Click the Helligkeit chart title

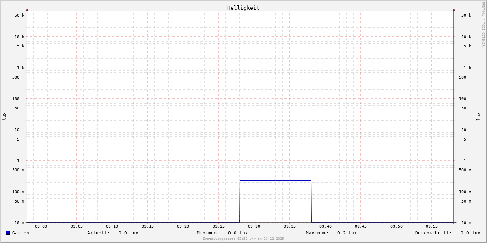[243, 8]
